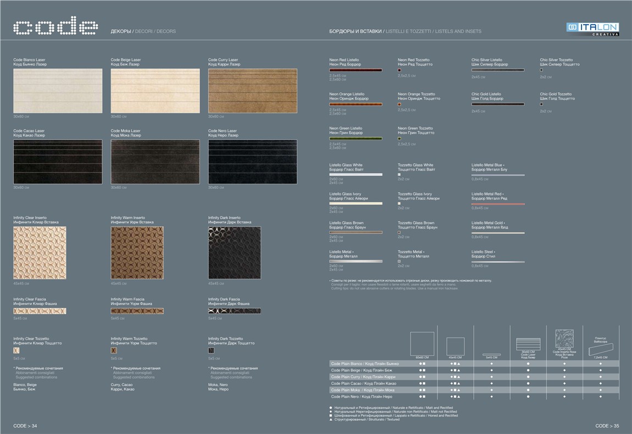
Task: Click the Italon Creativa logo
Action: click(x=592, y=29)
